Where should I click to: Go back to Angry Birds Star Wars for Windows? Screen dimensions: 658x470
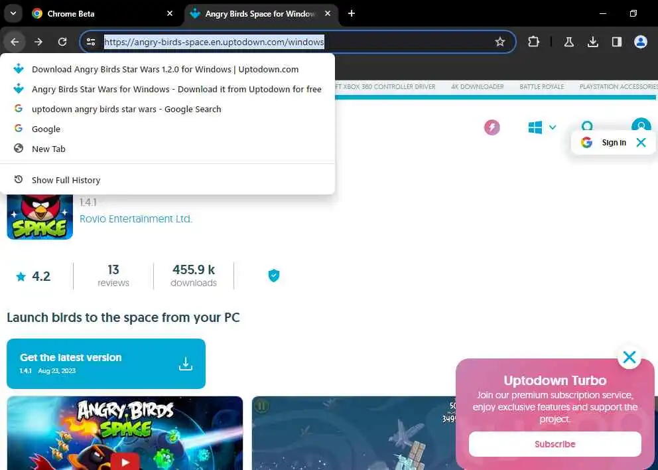(x=167, y=89)
